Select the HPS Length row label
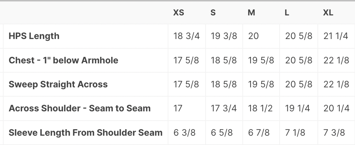This screenshot has height=145, width=355. coord(34,36)
